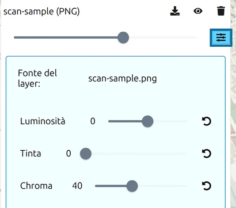Viewport: 236px width, 208px height.
Task: Delete the scan-sample layer with the trash icon
Action: point(221,11)
